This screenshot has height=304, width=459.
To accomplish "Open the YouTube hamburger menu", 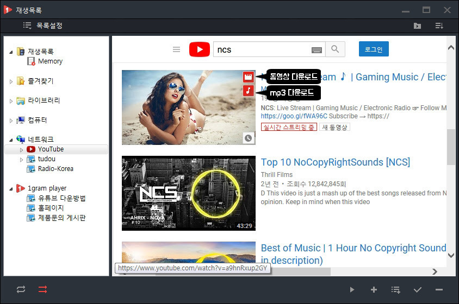I will coord(176,49).
